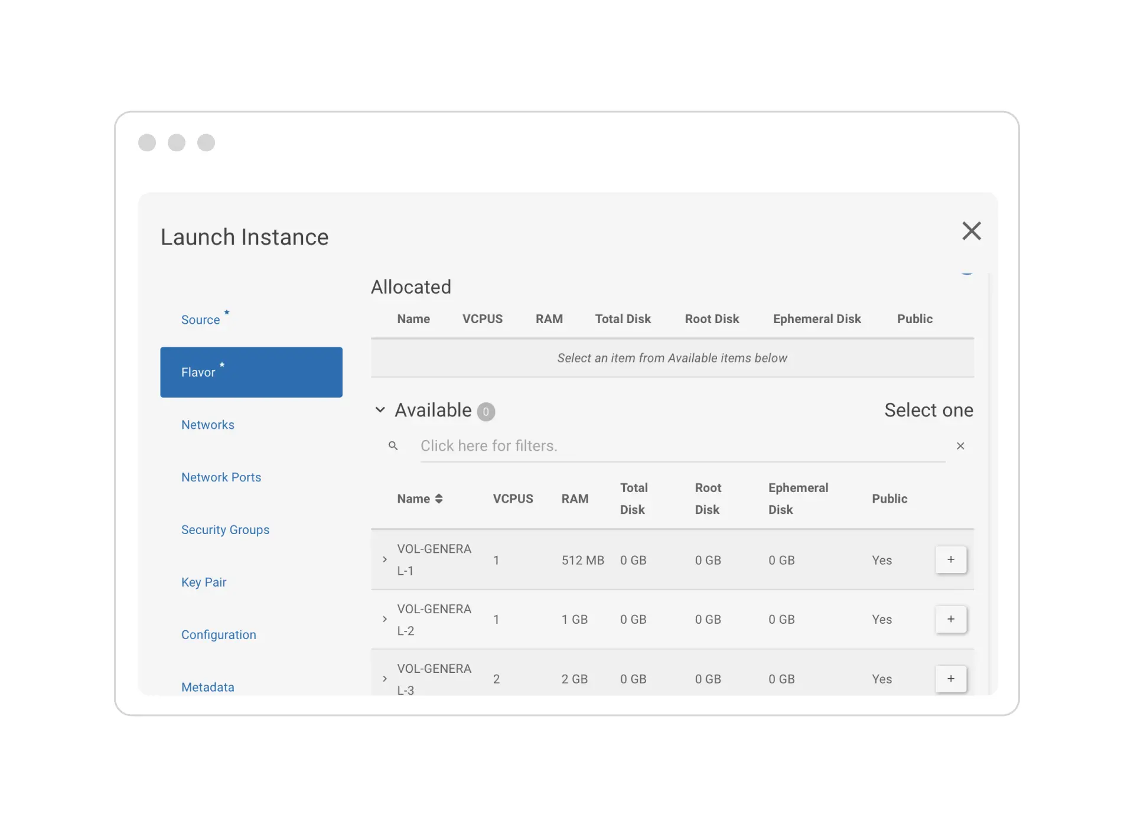Allocate VOL-GENERAL-3 flavor with plus button
Screen dimensions: 1134x827
coord(951,679)
